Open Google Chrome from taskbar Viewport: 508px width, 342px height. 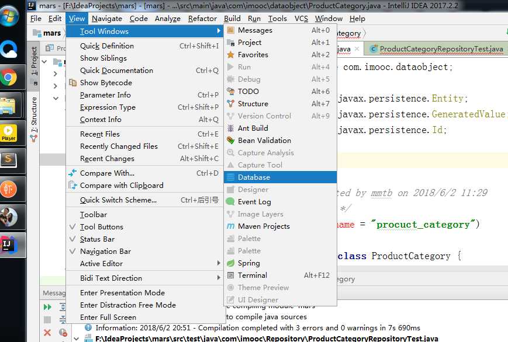(9, 78)
